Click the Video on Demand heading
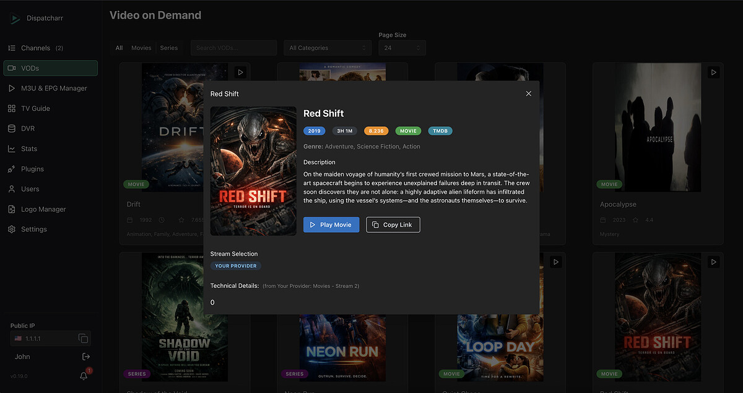The image size is (743, 393). 155,15
